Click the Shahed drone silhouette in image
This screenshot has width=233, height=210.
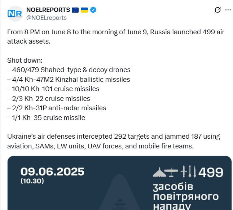(x=159, y=172)
